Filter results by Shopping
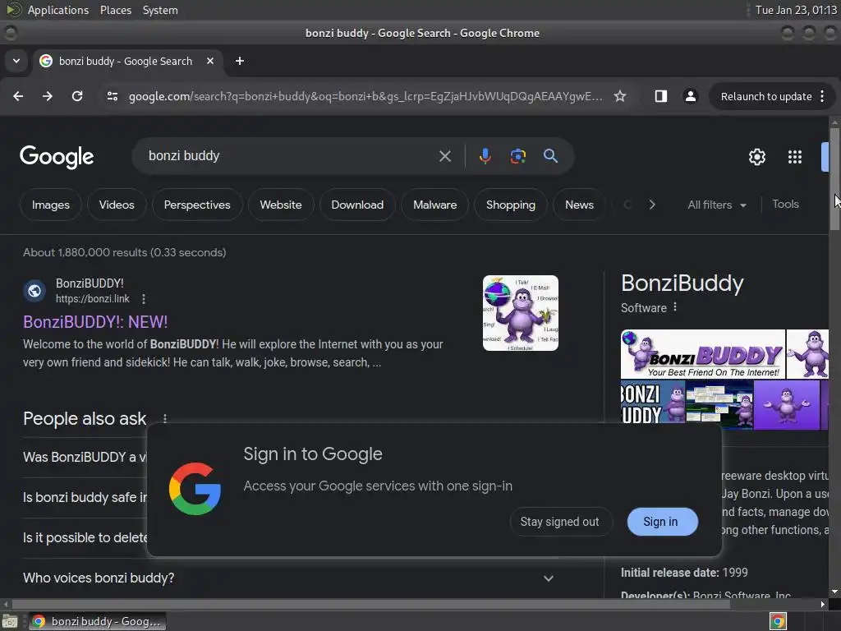Viewport: 841px width, 631px height. tap(511, 205)
